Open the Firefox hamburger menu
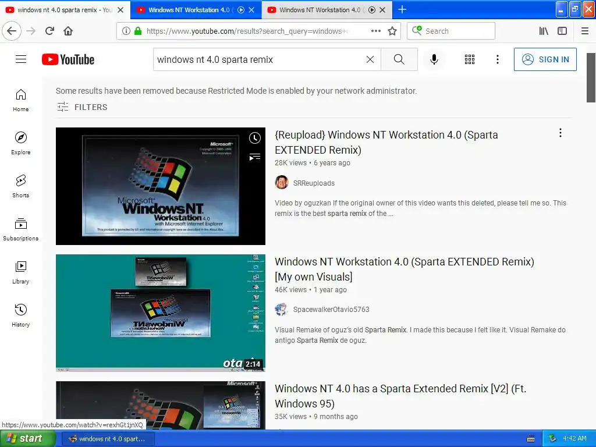 pos(585,31)
